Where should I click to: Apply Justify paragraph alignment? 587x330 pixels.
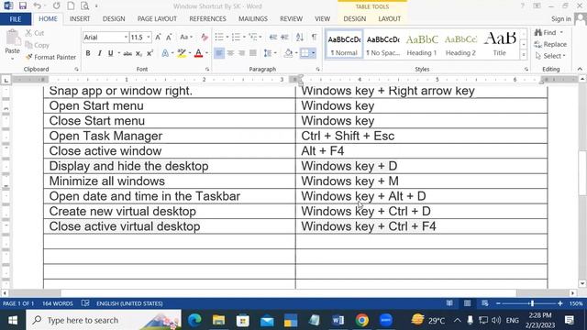tap(253, 53)
